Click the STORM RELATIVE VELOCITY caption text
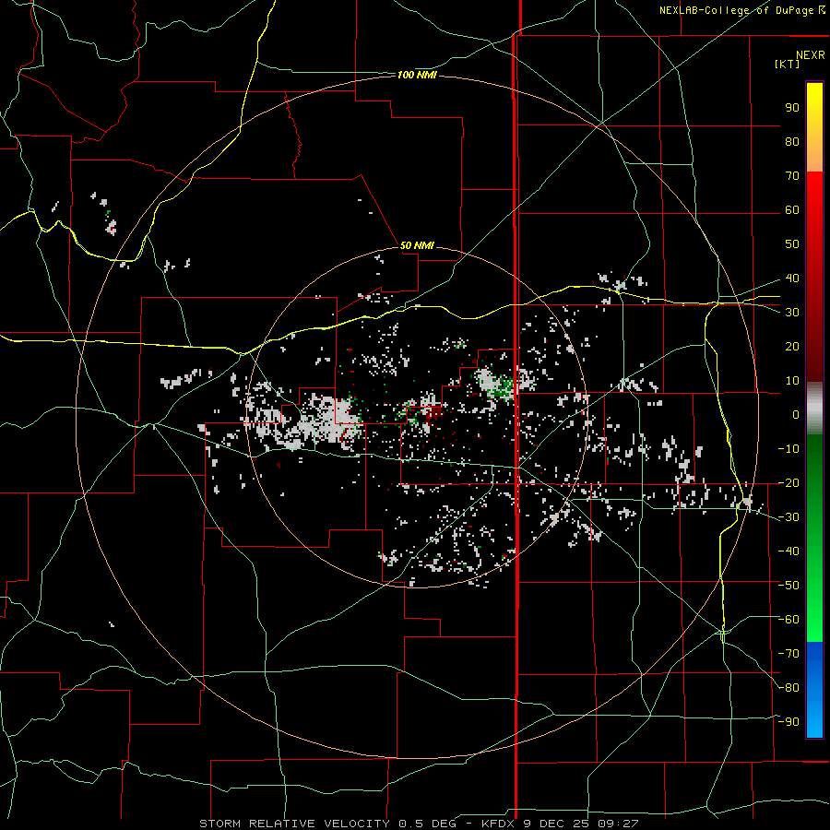This screenshot has height=830, width=830. pos(294,824)
